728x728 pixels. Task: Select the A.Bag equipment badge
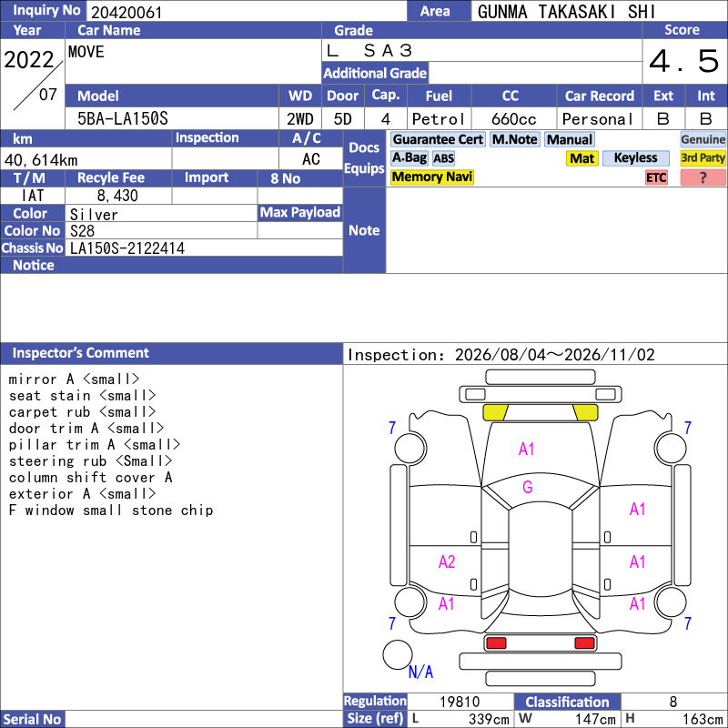409,157
